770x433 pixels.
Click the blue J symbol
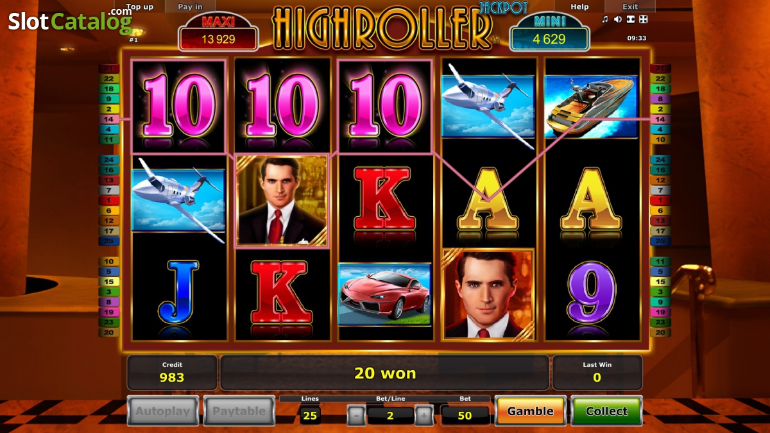[178, 292]
